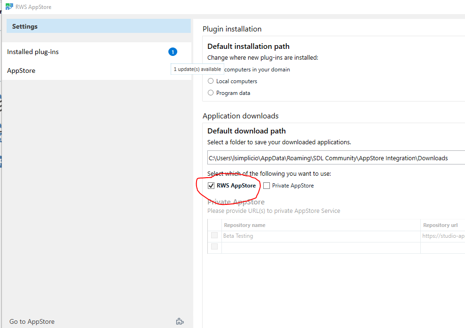Select the Local computers radio option

pyautogui.click(x=211, y=81)
